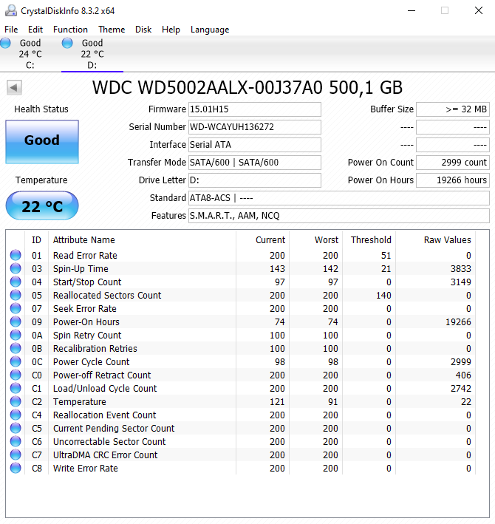The image size is (495, 524).
Task: Click status orb for Read Error Rate
Action: (16, 255)
